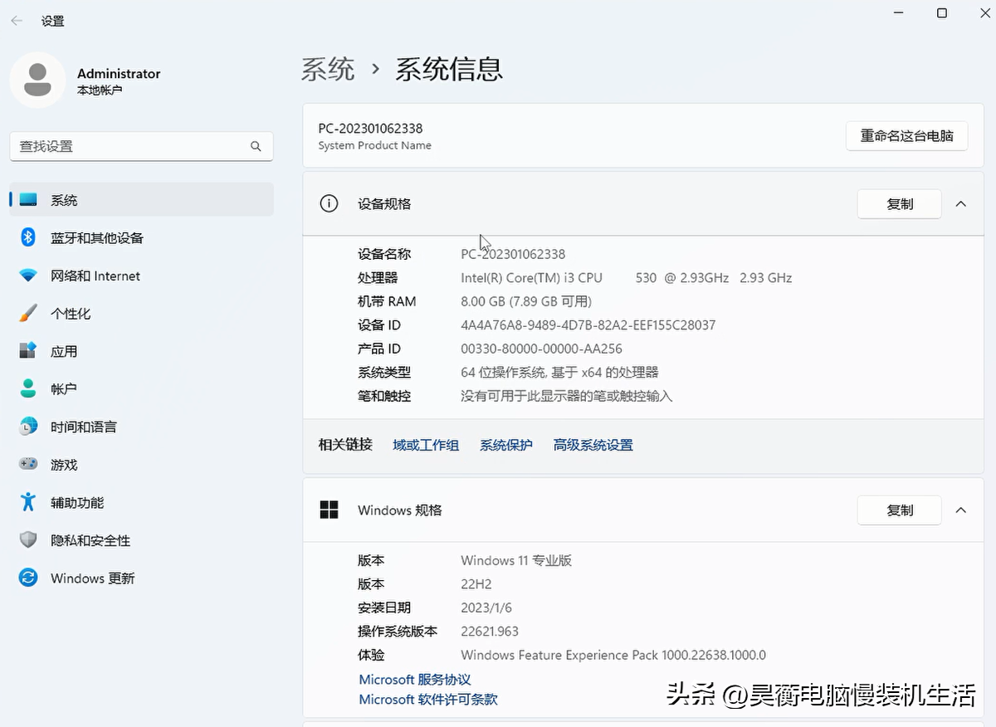Click product ID 00330-80000-00000-AA256
This screenshot has width=996, height=727.
[541, 349]
